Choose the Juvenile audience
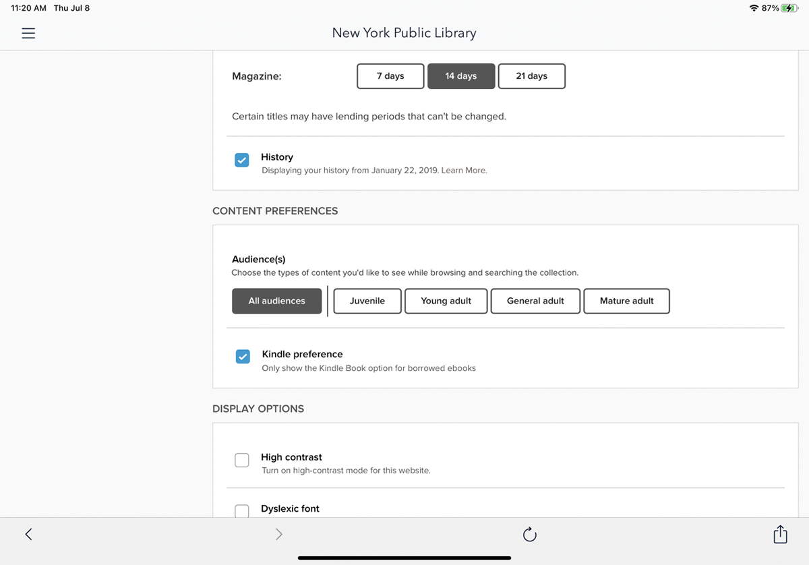This screenshot has width=809, height=565. tap(367, 301)
